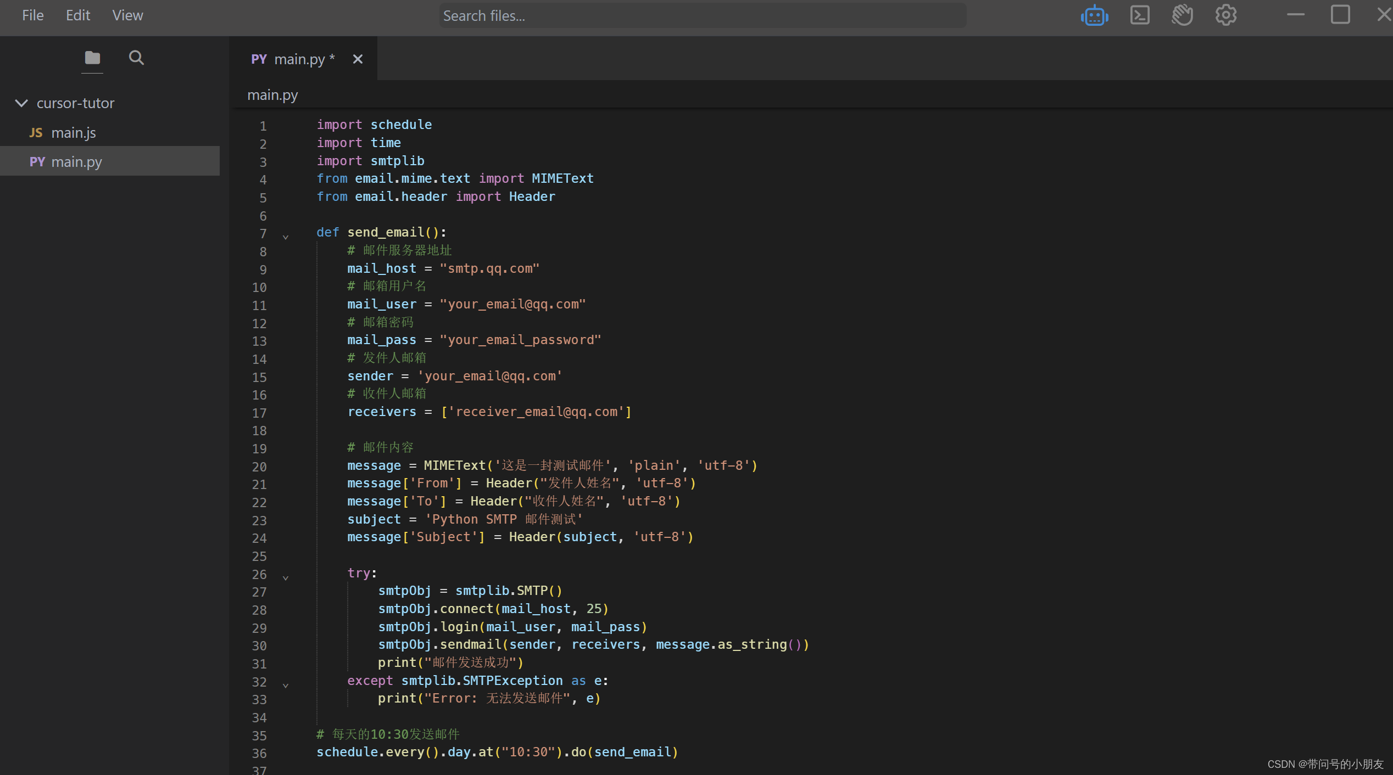Open the AI chat robot icon
The image size is (1393, 775).
pyautogui.click(x=1094, y=15)
